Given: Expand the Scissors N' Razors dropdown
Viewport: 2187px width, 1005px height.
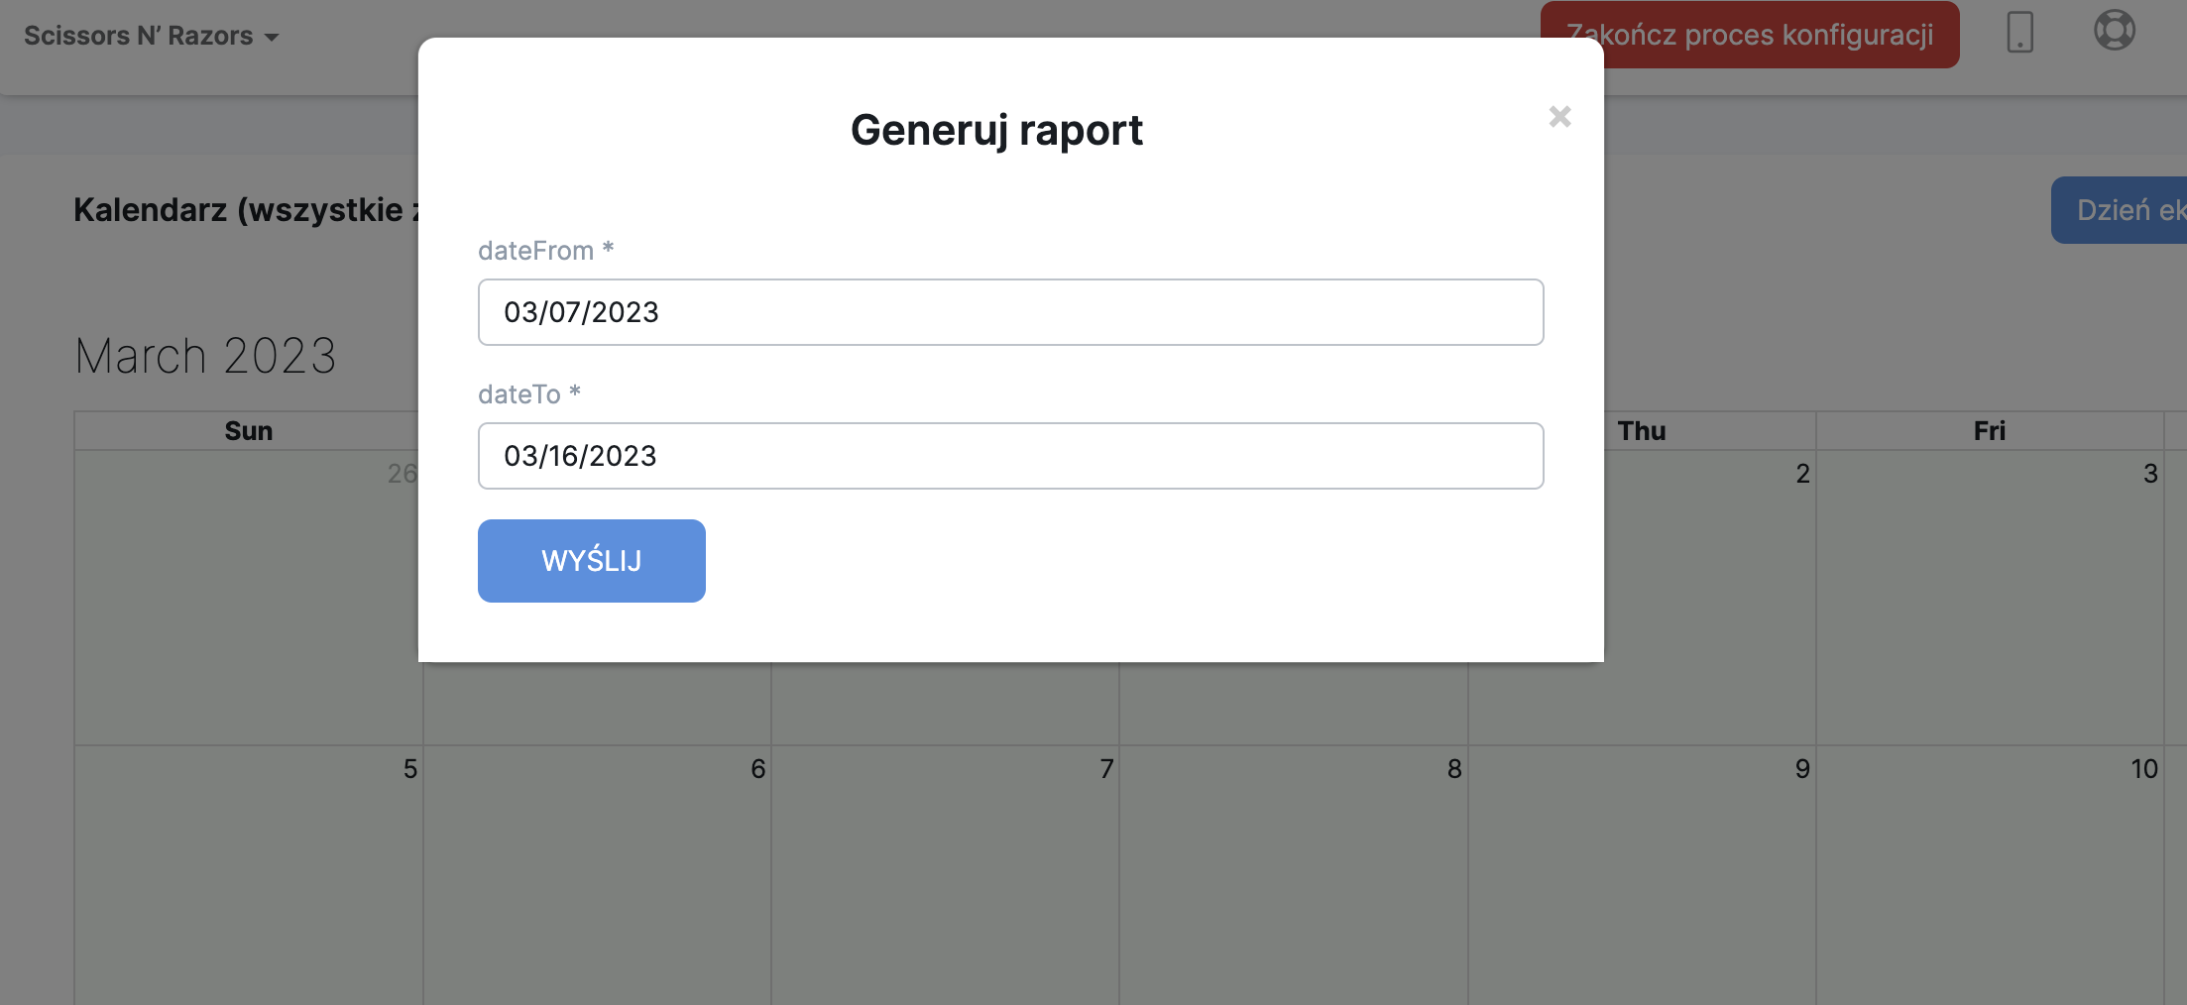Looking at the screenshot, I should 151,37.
